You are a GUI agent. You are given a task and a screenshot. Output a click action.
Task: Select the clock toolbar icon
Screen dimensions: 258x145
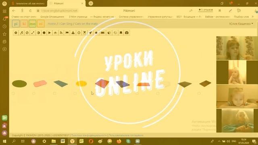79,33
